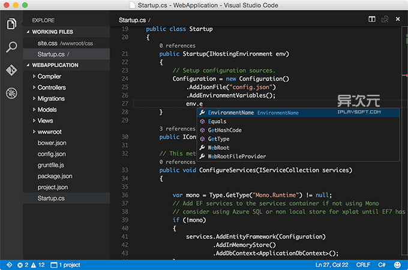Open errors and warnings in status bar
The height and width of the screenshot is (270, 408).
[x=31, y=265]
